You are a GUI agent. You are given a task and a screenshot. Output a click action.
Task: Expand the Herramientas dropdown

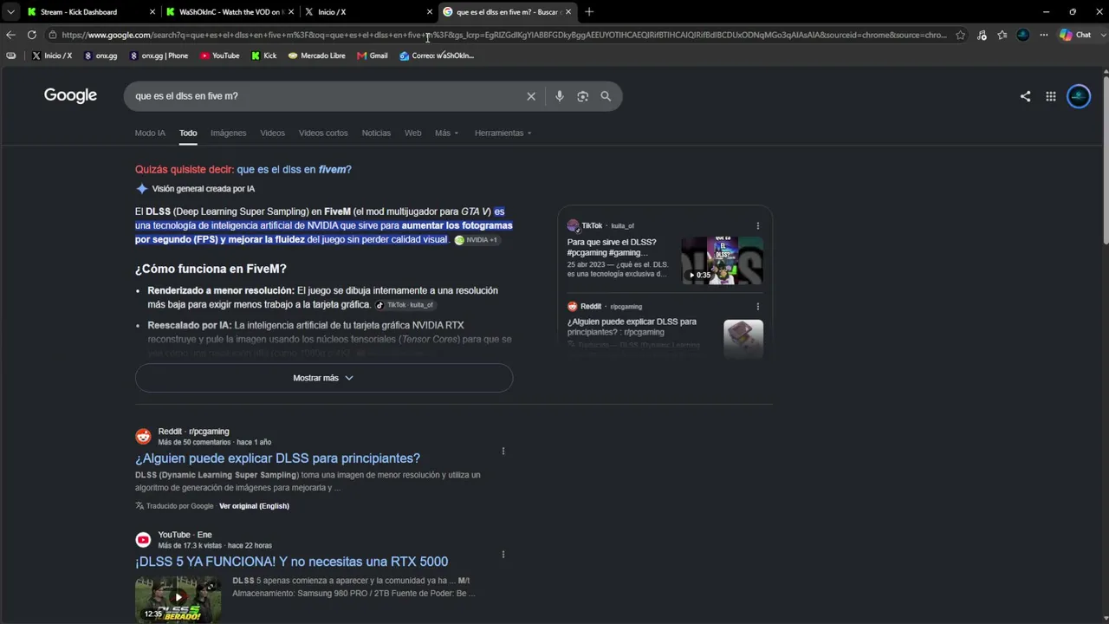(x=503, y=133)
